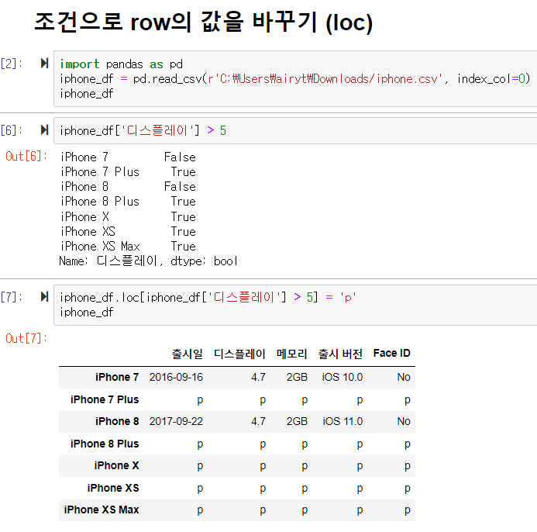Click 'True' next to iPhone X in Out[6]
This screenshot has height=532, width=537.
point(183,217)
